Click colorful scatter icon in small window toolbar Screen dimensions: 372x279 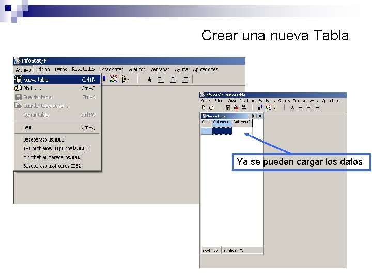268,107
